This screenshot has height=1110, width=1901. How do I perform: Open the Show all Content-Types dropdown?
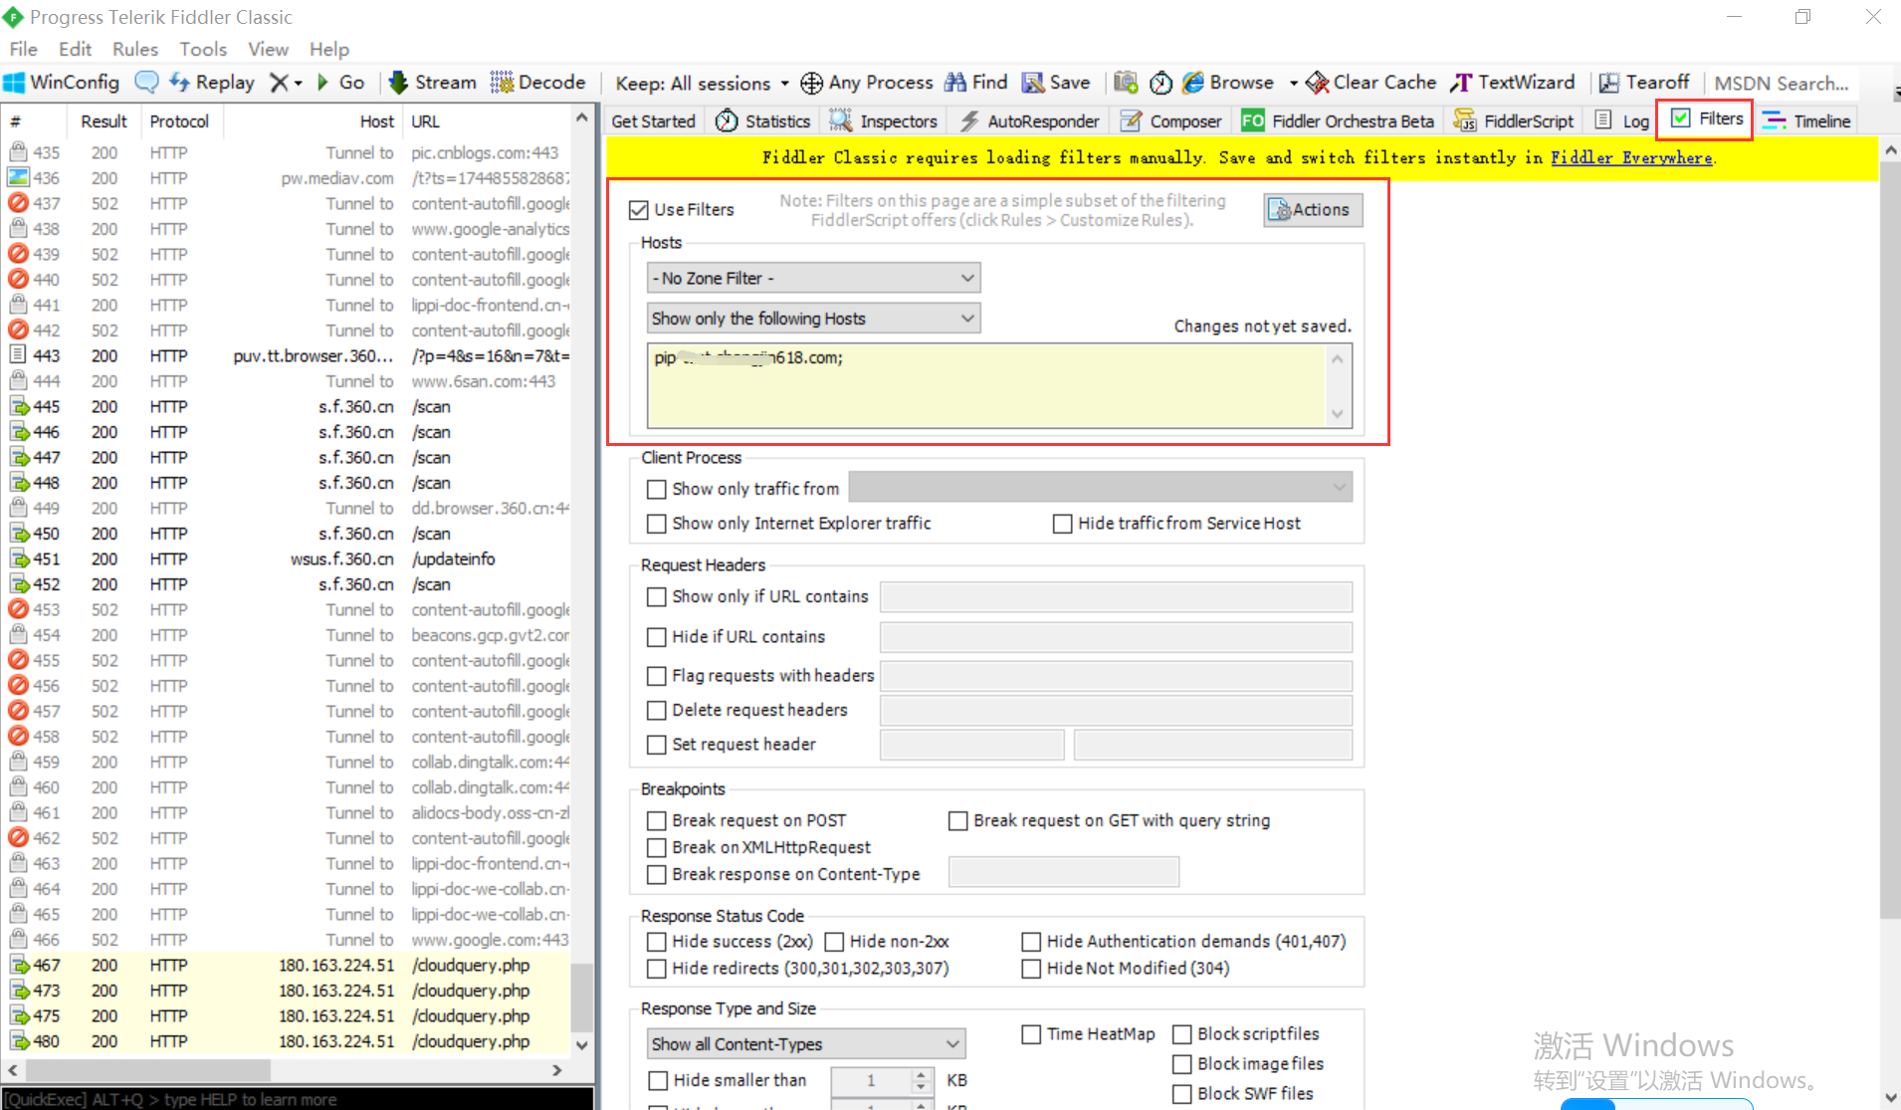pos(805,1043)
